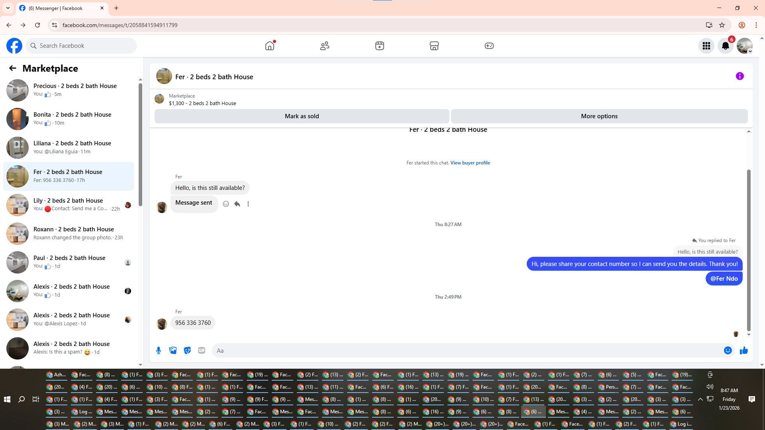This screenshot has height=430, width=765.
Task: Go to Marketplace tab in top navigation
Action: point(434,46)
